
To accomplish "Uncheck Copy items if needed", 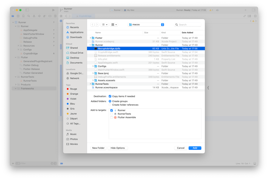I will (110, 96).
